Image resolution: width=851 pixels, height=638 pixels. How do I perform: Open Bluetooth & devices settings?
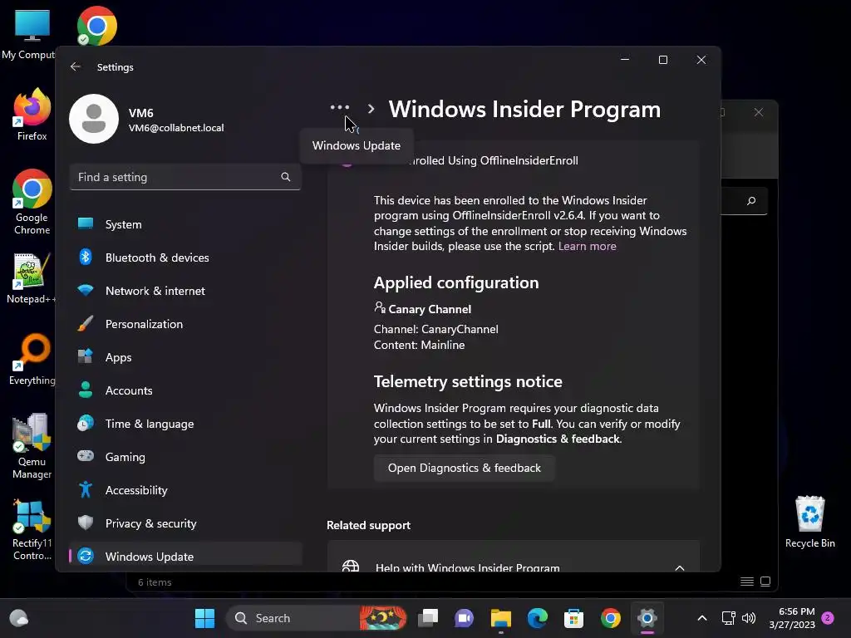[x=185, y=258]
